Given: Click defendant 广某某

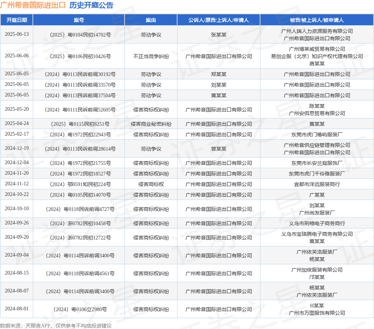Looking at the screenshot, I should [317, 195].
